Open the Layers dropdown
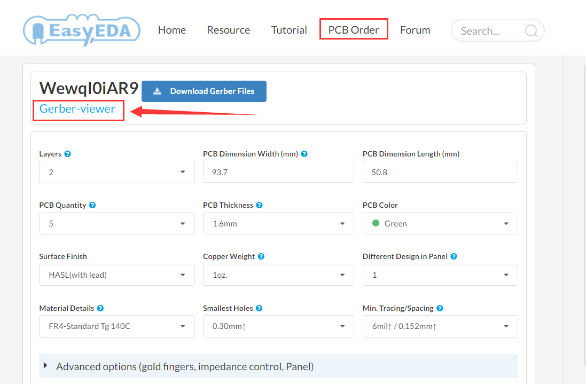The image size is (586, 384). click(116, 172)
